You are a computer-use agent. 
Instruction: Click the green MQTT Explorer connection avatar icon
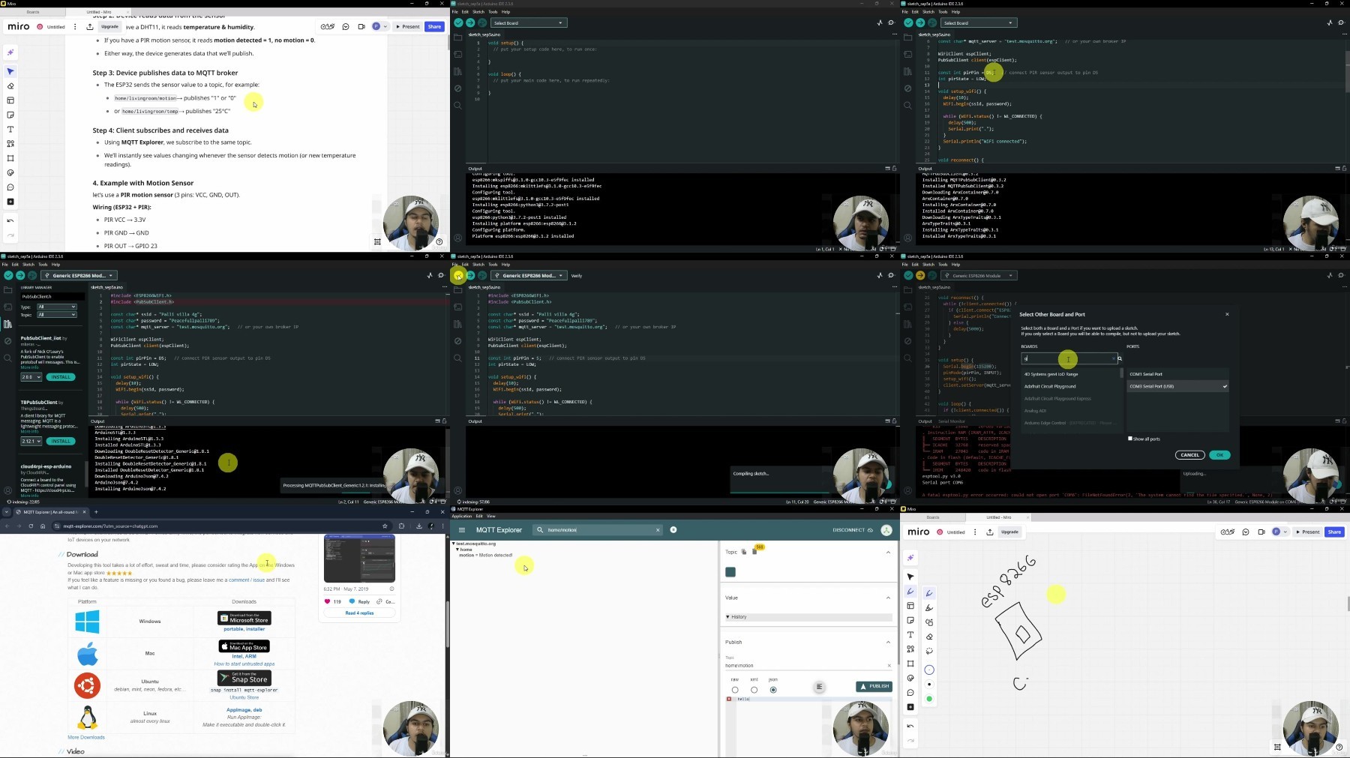pos(886,530)
